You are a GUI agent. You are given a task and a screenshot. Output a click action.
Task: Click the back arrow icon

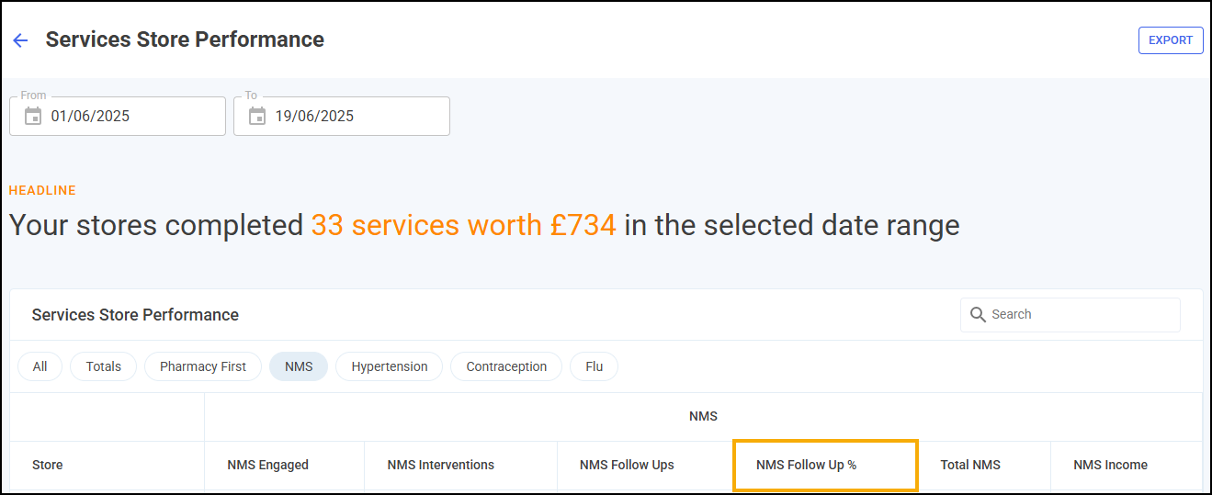tap(20, 40)
